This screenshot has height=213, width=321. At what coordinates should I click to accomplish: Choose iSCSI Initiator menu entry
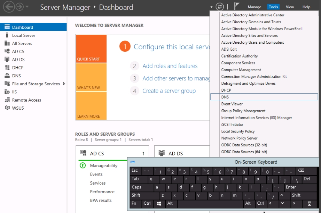[232, 124]
